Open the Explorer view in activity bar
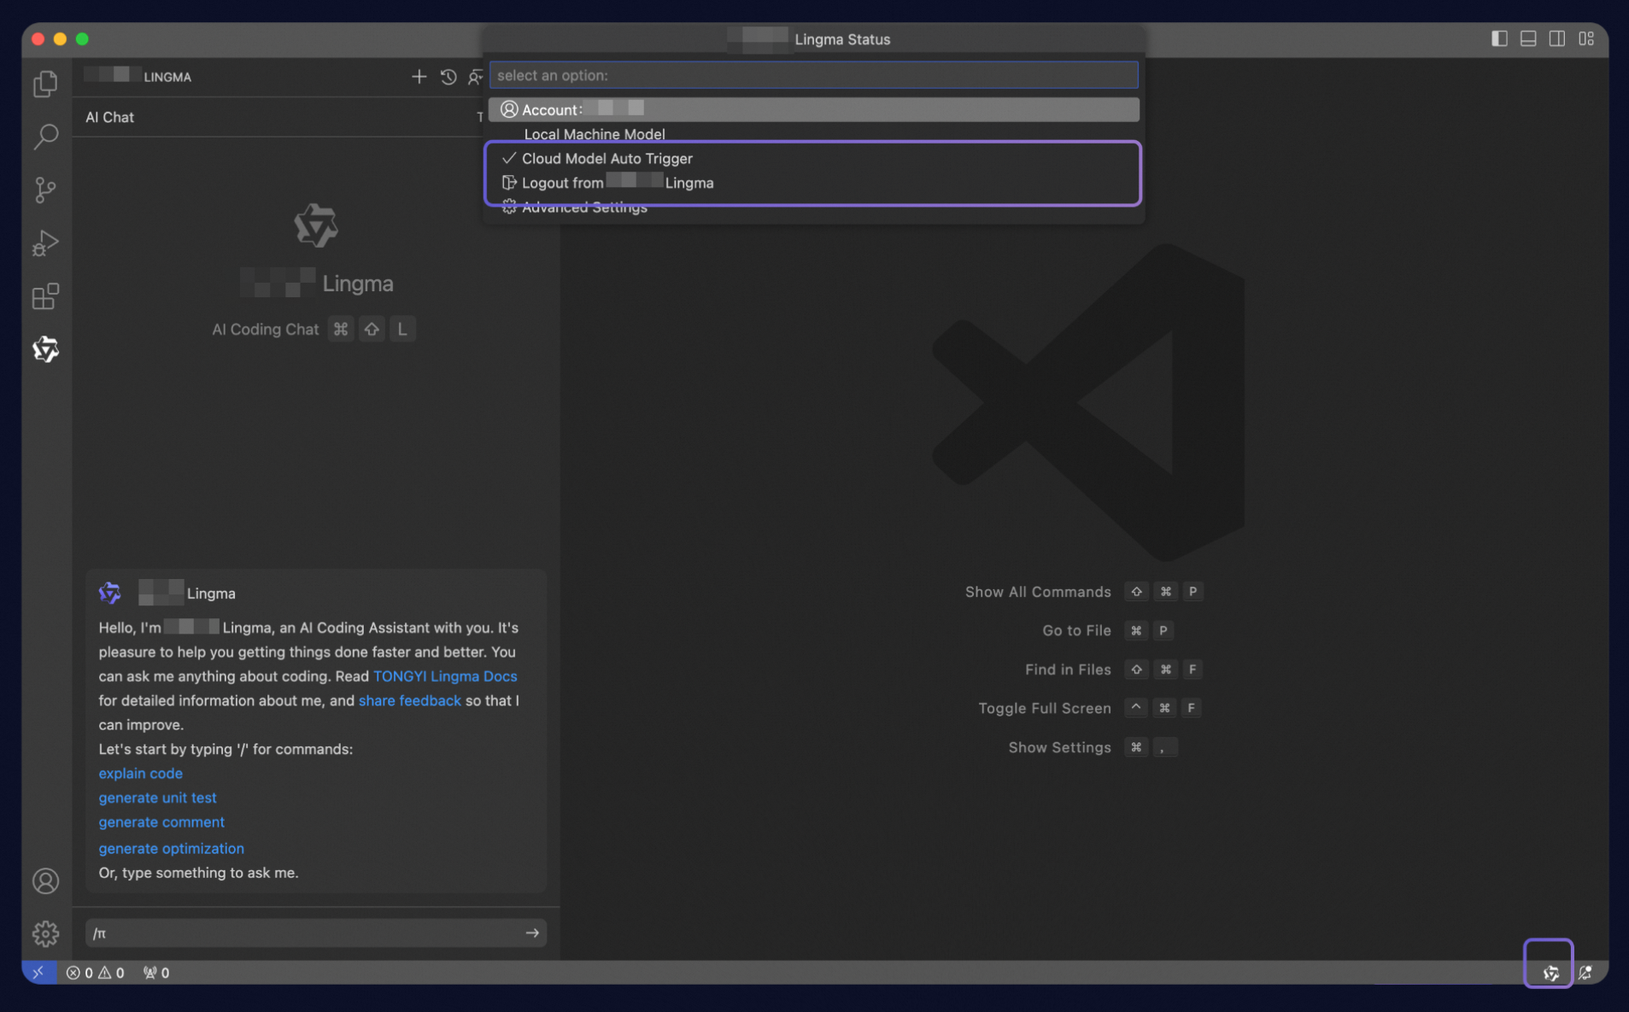The image size is (1629, 1012). 45,84
